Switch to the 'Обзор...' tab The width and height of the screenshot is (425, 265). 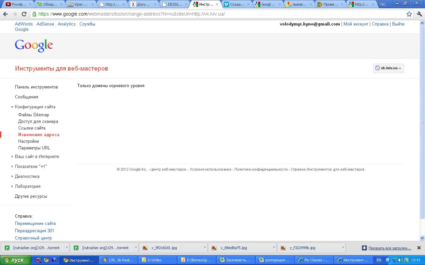click(48, 5)
